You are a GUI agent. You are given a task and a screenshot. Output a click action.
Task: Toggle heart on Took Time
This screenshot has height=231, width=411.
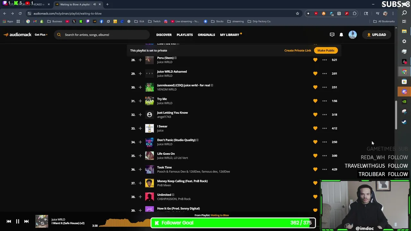coord(315,169)
